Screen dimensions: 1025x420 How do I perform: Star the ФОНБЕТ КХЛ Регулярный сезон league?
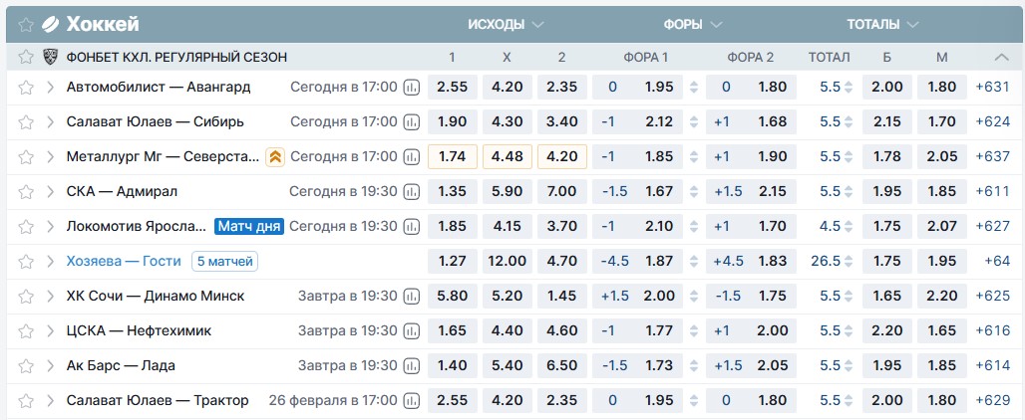(26, 57)
